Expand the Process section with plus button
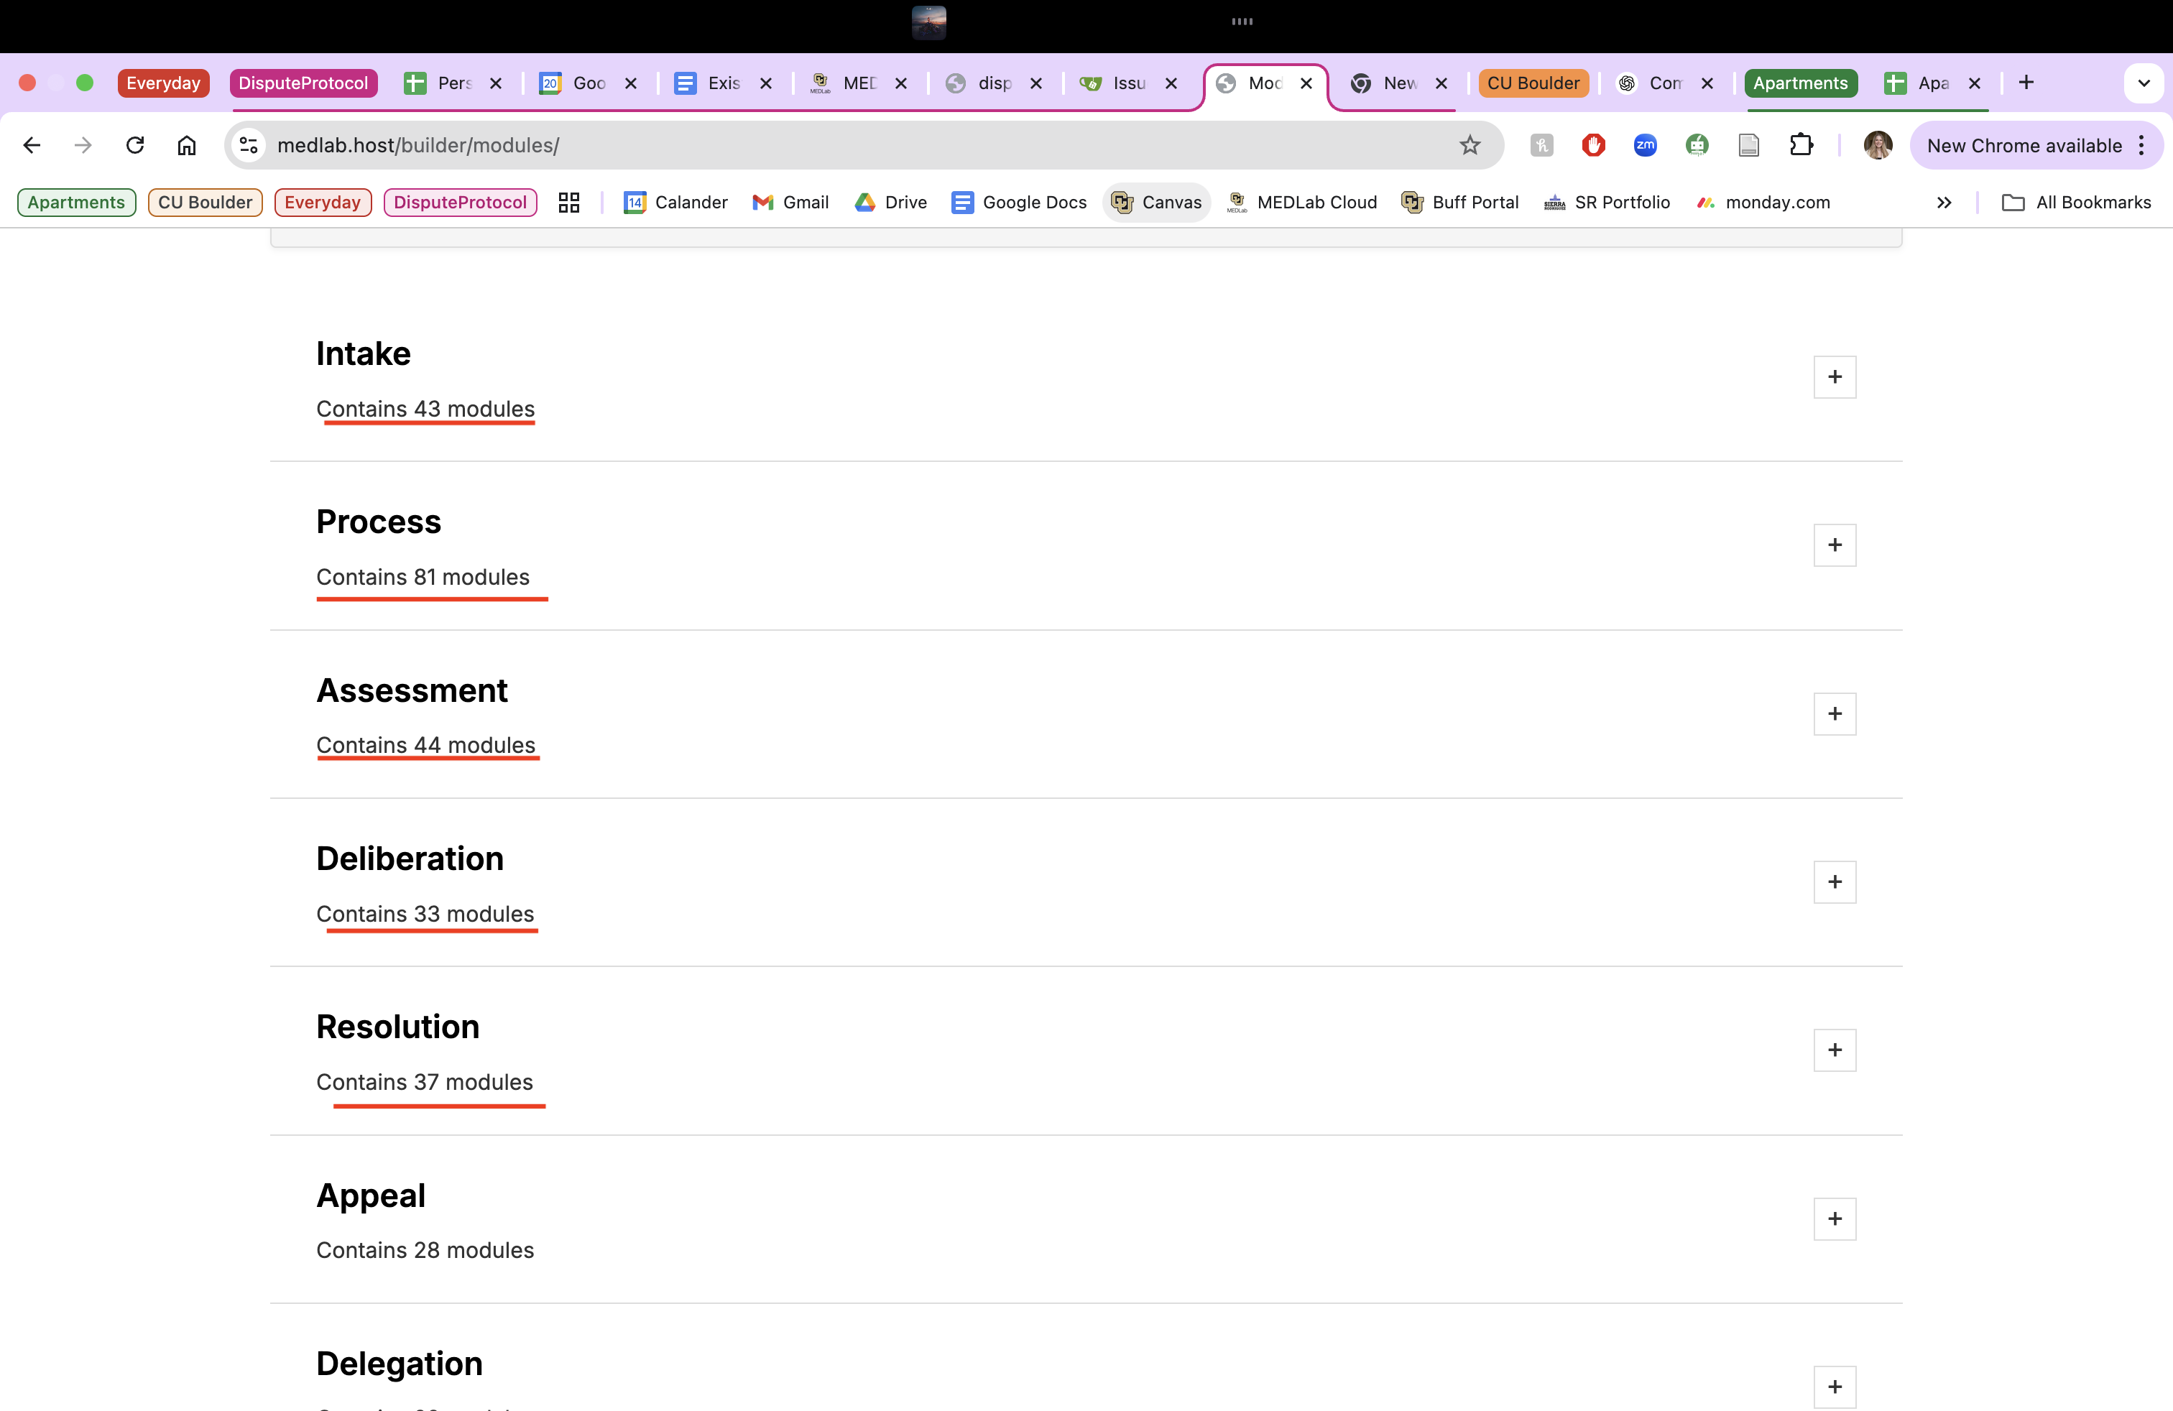The image size is (2173, 1411). 1835,545
